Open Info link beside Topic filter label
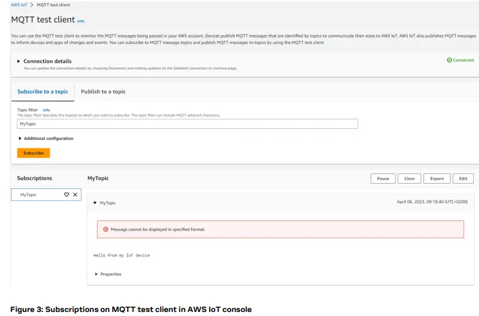This screenshot has height=316, width=479. tap(46, 110)
